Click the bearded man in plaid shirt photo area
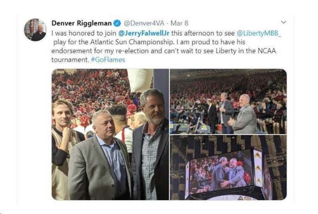The width and height of the screenshot is (318, 214). pos(151,144)
